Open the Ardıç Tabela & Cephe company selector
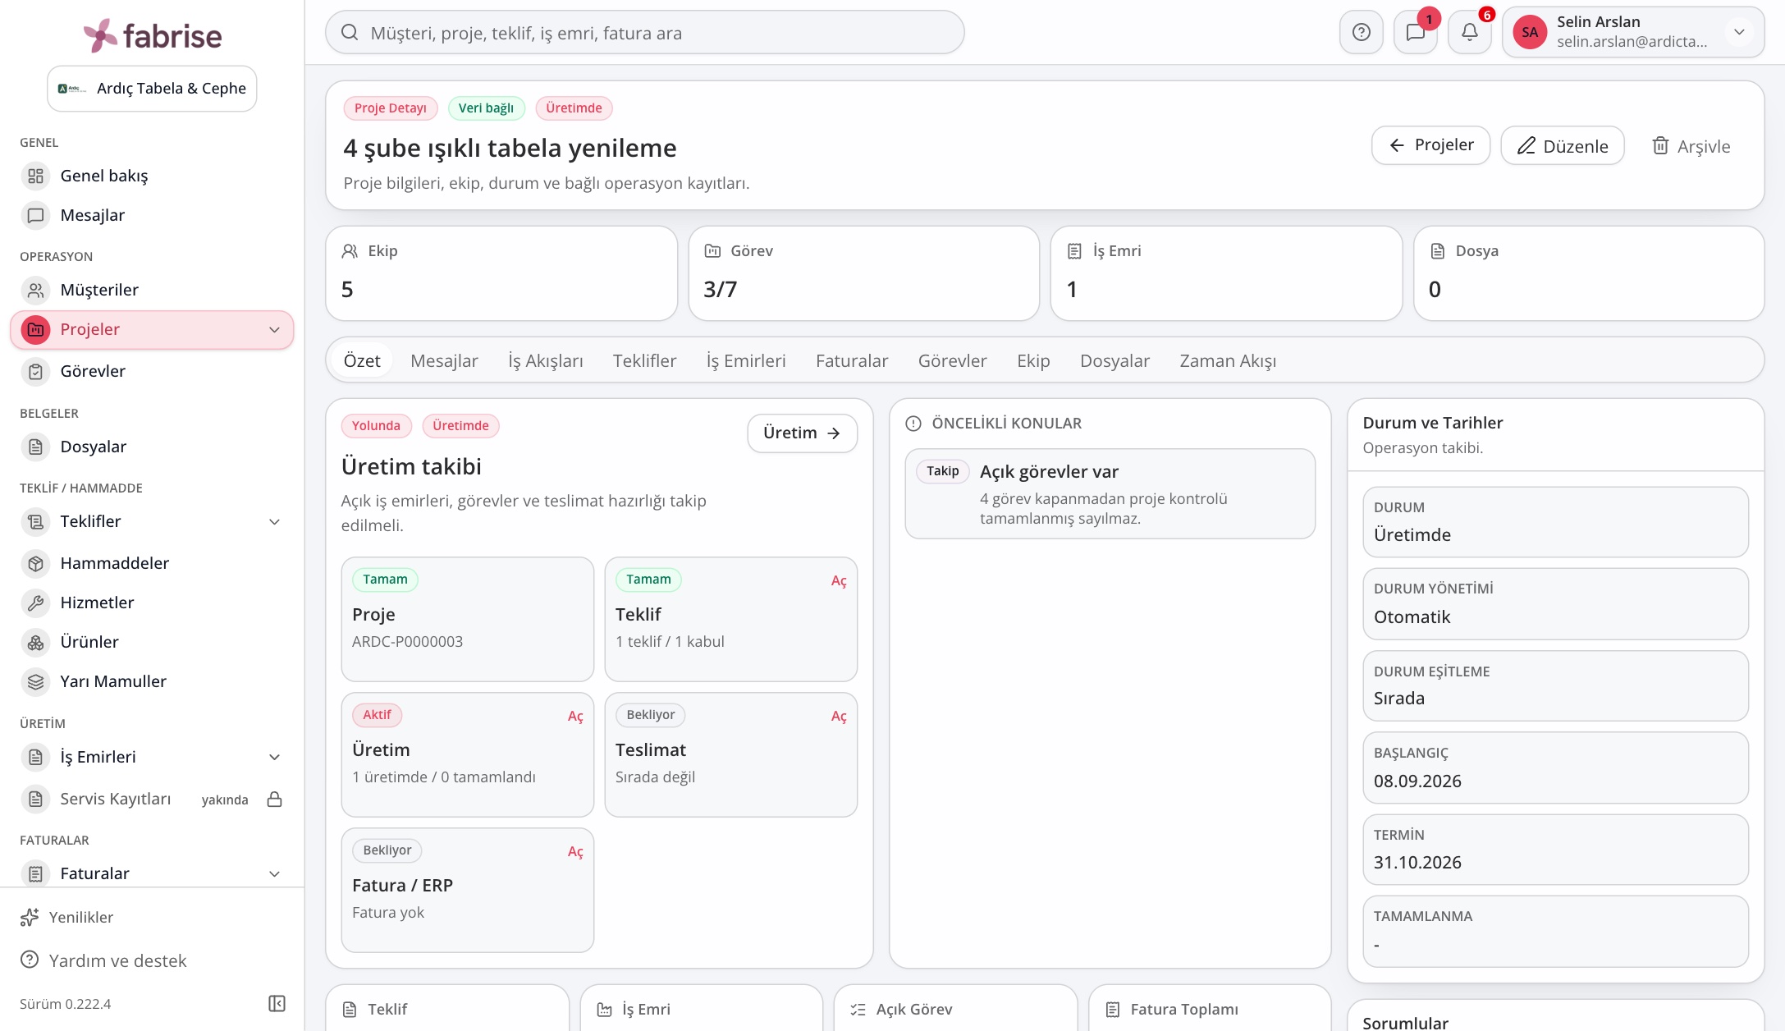This screenshot has width=1785, height=1031. [152, 89]
